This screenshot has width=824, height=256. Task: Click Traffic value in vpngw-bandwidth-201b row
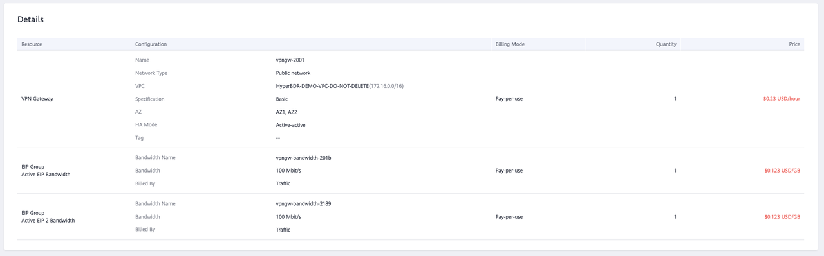[283, 183]
